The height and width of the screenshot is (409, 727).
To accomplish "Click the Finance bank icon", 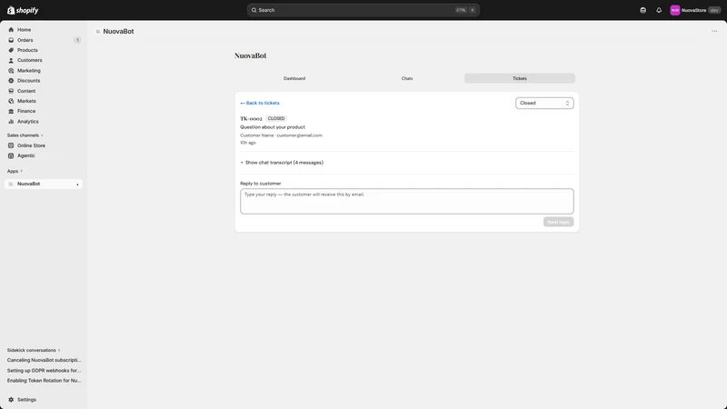I will click(x=11, y=111).
